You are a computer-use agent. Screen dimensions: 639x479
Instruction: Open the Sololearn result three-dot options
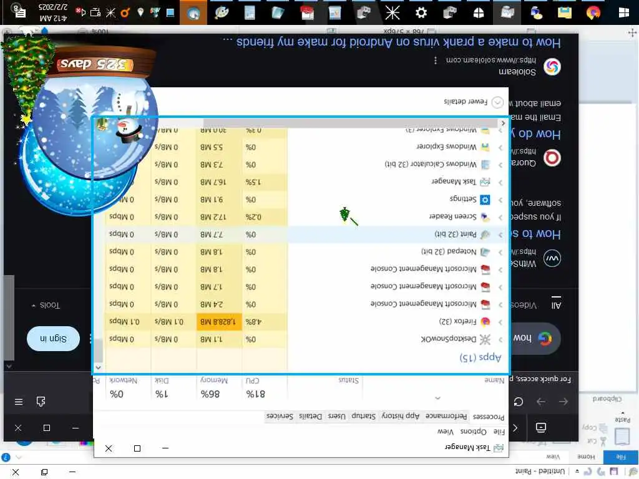coord(436,60)
